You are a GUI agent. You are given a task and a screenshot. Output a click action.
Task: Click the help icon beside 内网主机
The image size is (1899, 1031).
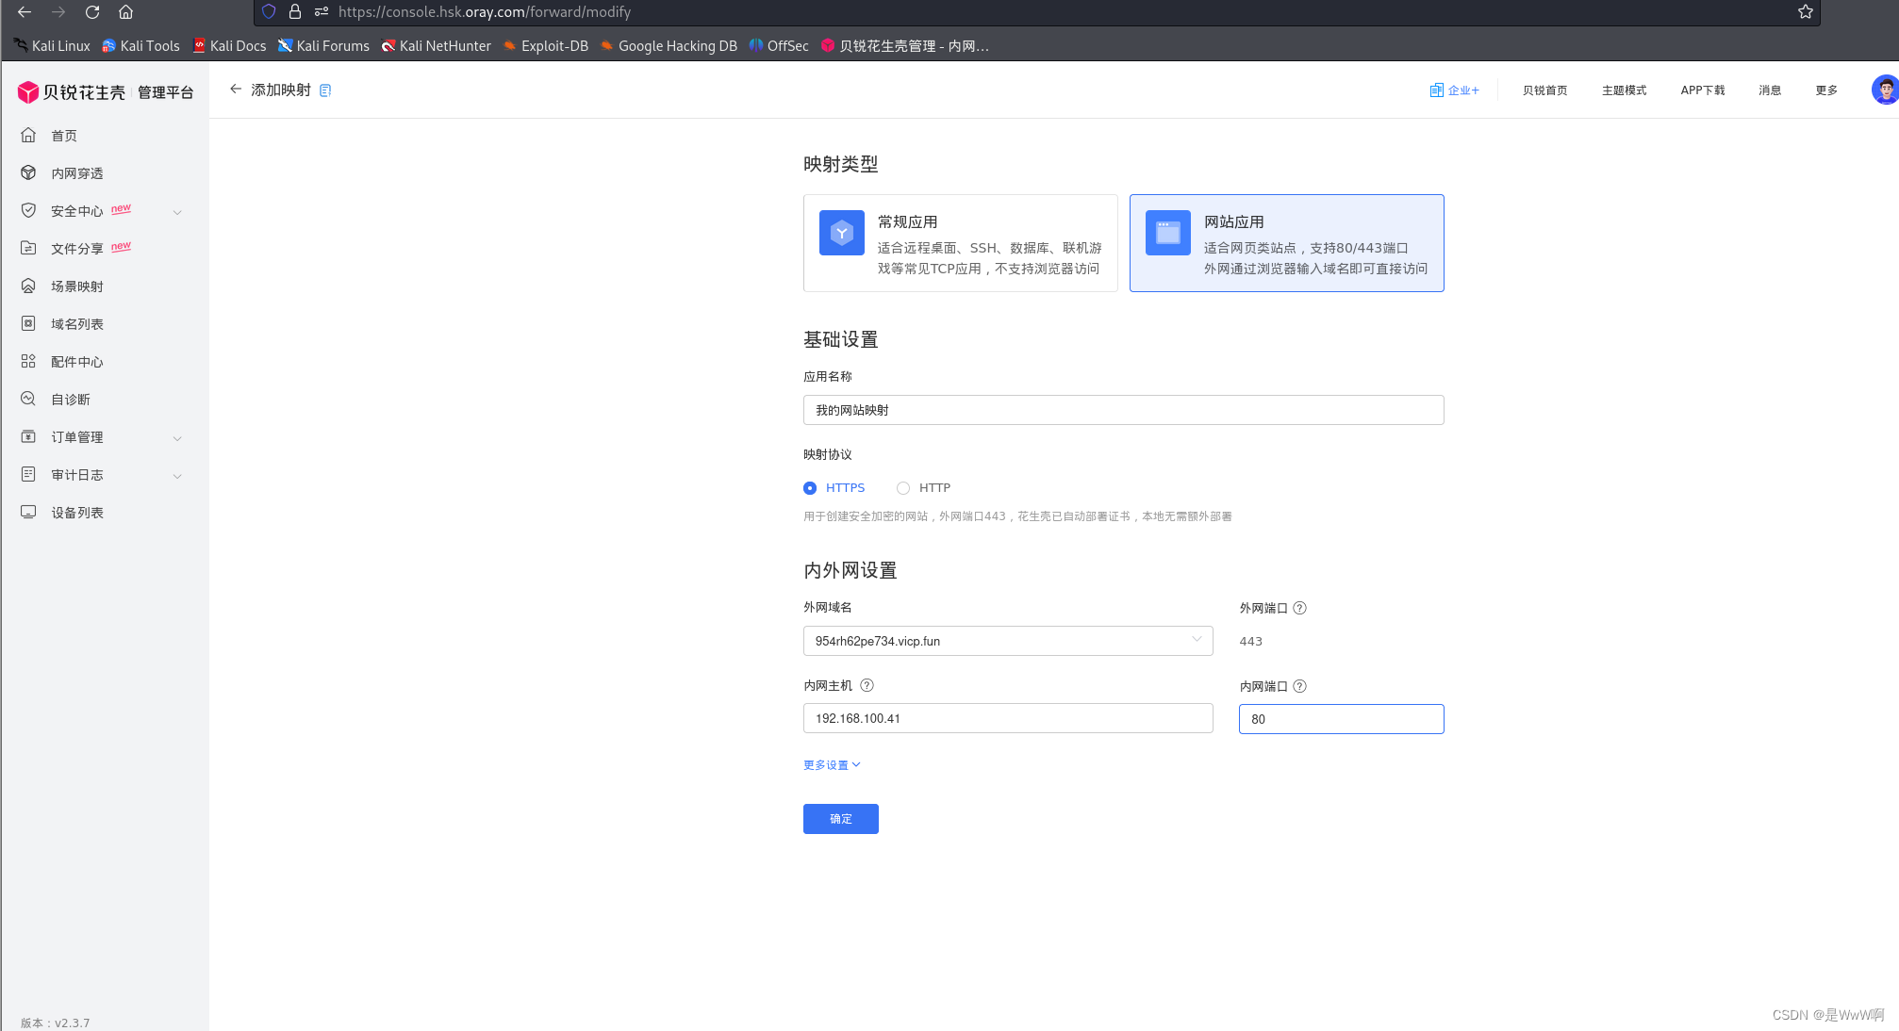pyautogui.click(x=867, y=686)
